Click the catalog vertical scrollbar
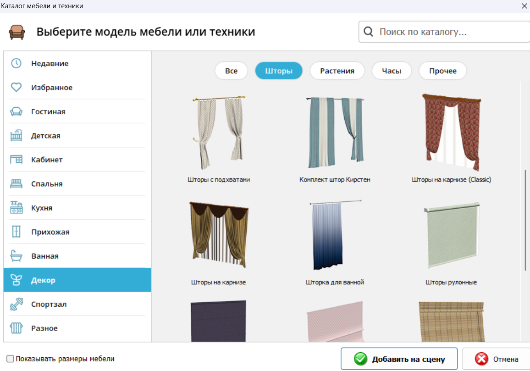 [x=525, y=220]
